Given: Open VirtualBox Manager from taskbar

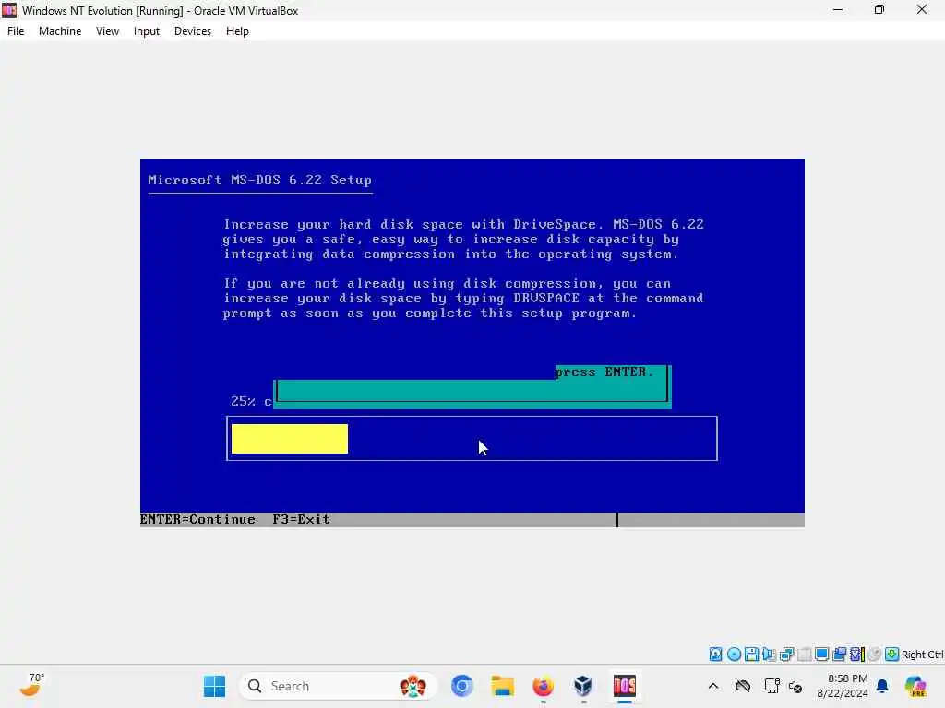Looking at the screenshot, I should tap(583, 686).
